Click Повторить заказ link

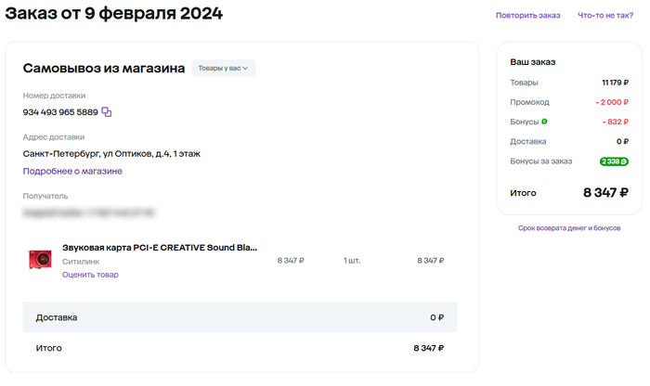527,16
